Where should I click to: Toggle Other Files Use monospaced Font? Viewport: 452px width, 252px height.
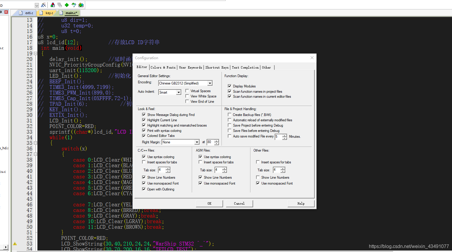(258, 183)
